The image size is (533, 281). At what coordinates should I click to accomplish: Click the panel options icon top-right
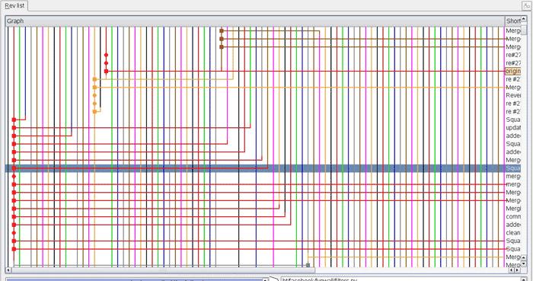pyautogui.click(x=526, y=6)
